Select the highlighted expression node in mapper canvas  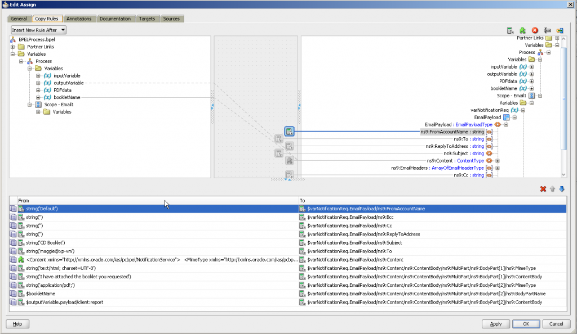click(289, 132)
